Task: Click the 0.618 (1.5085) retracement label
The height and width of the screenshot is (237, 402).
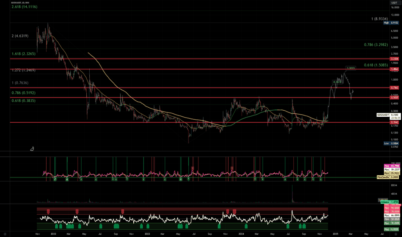Action: (x=376, y=65)
